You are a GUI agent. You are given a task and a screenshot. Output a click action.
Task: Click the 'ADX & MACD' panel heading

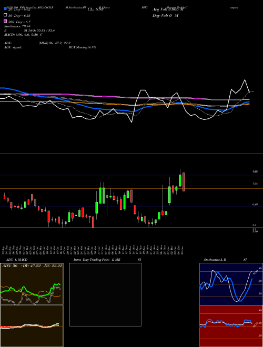17,260
